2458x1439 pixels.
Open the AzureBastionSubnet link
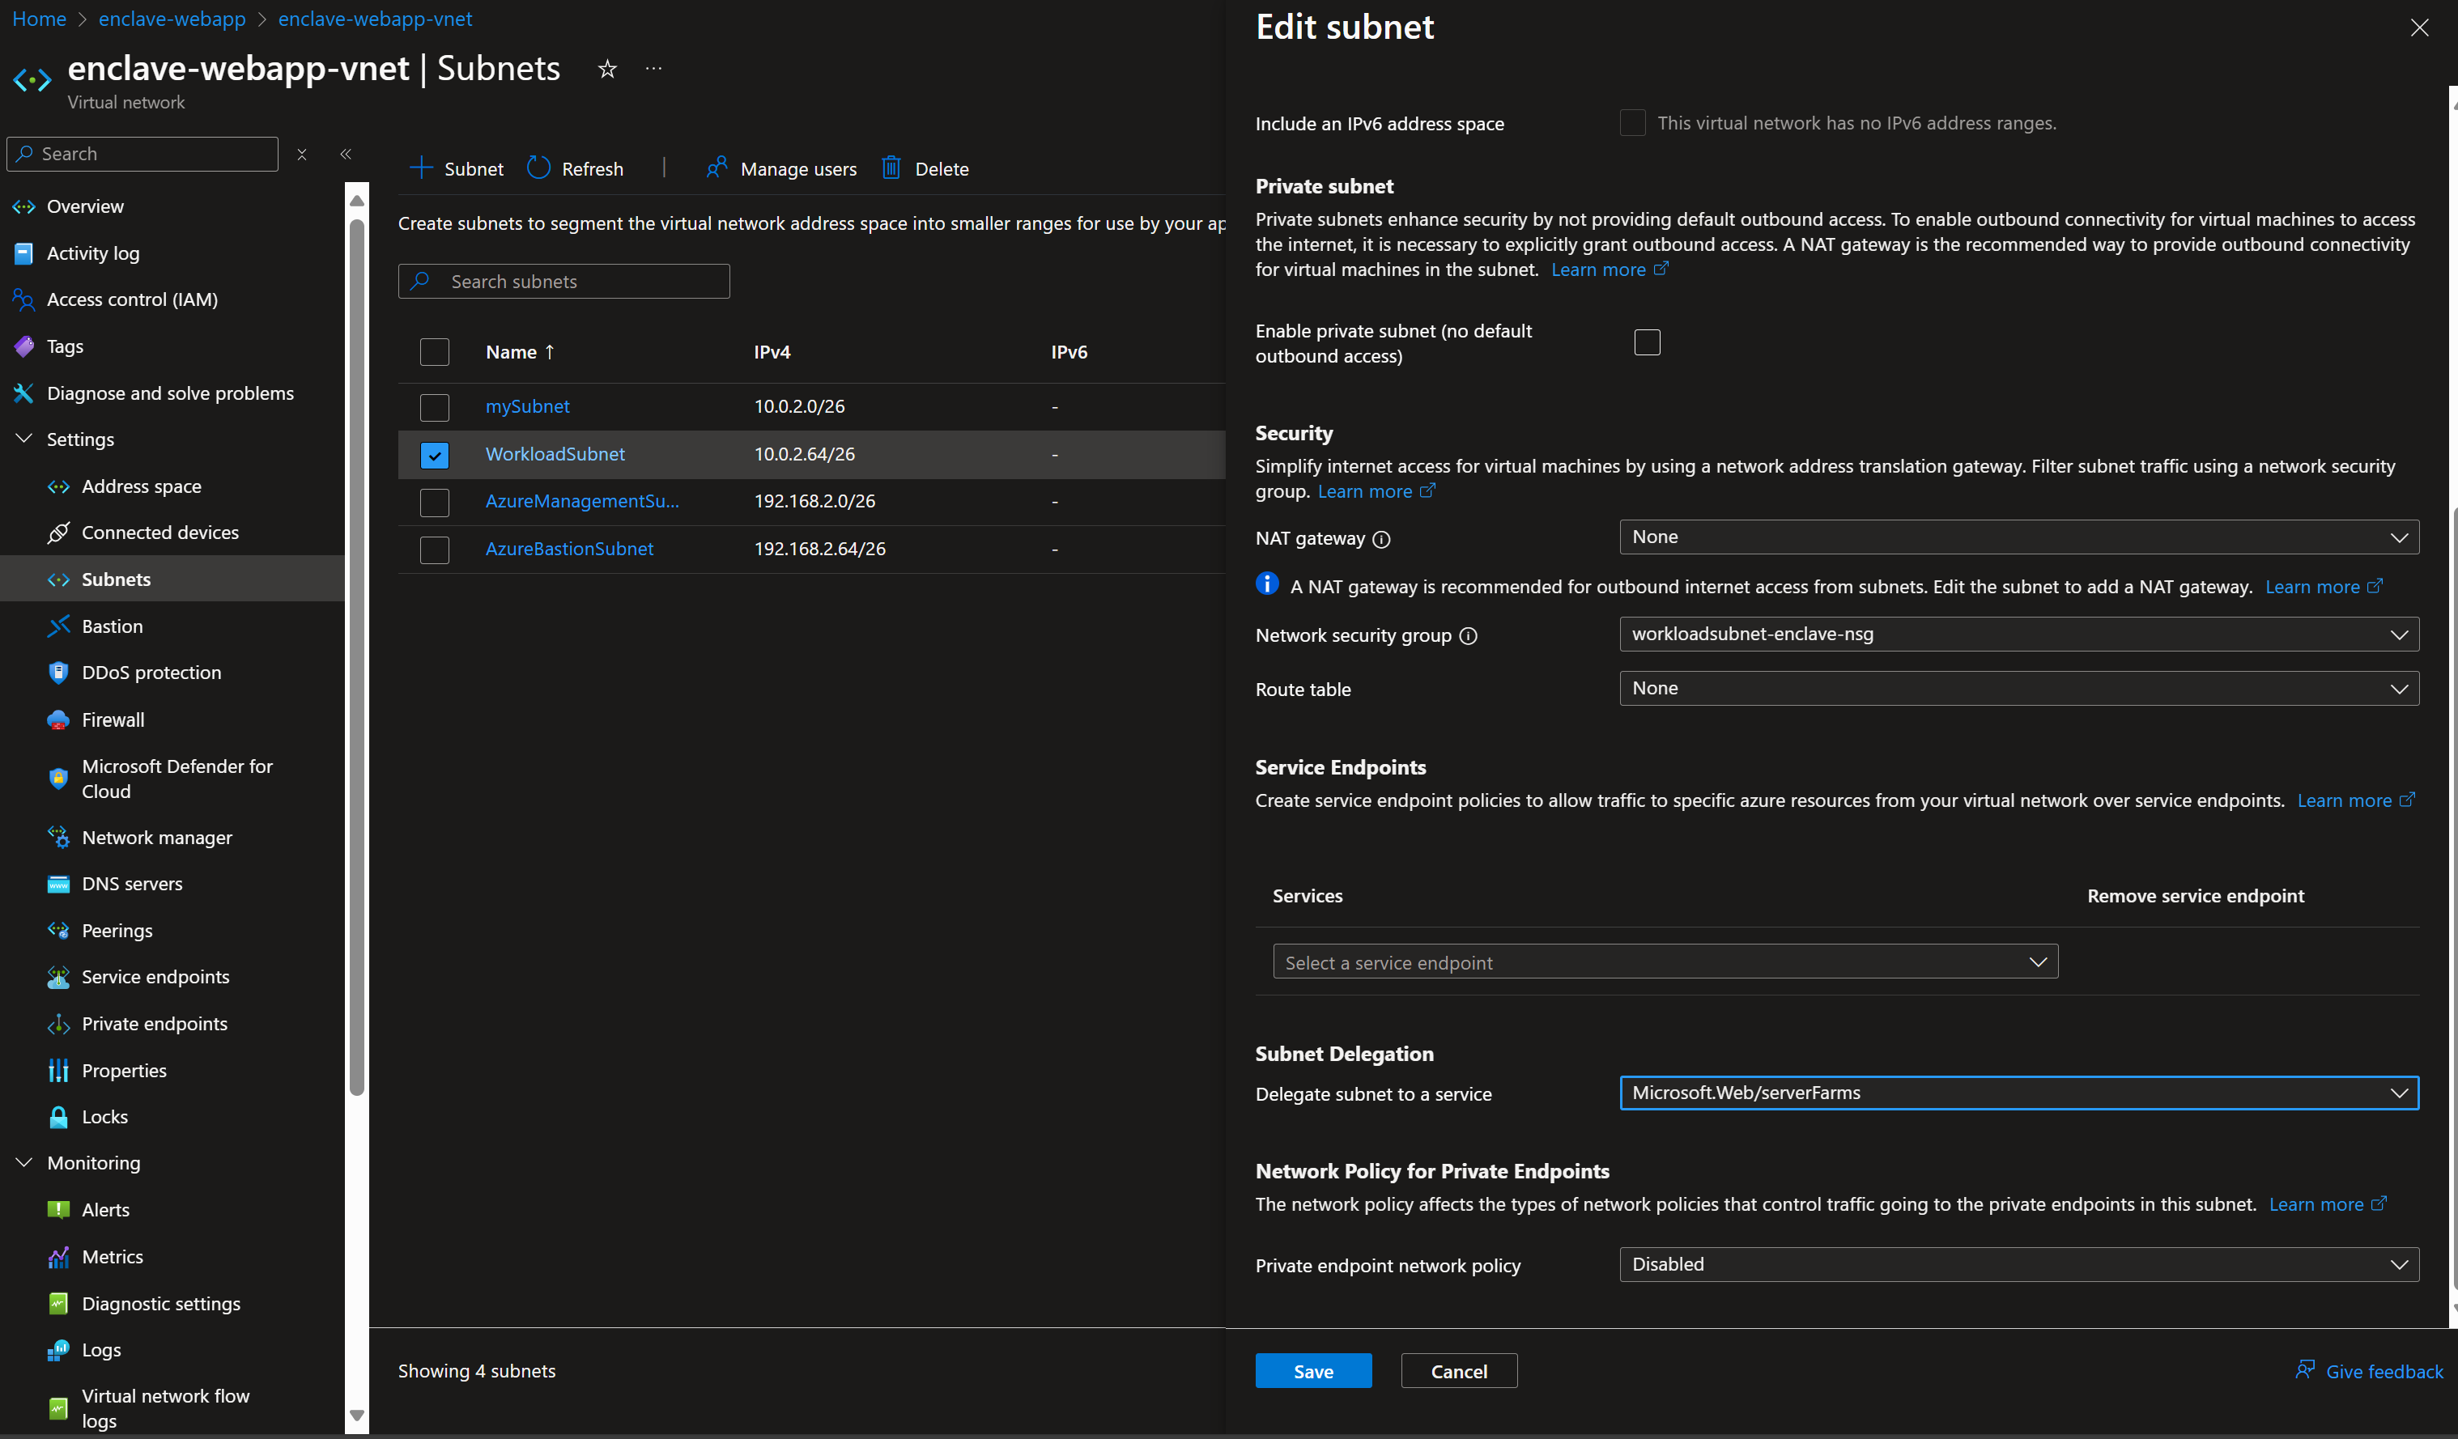coord(570,549)
